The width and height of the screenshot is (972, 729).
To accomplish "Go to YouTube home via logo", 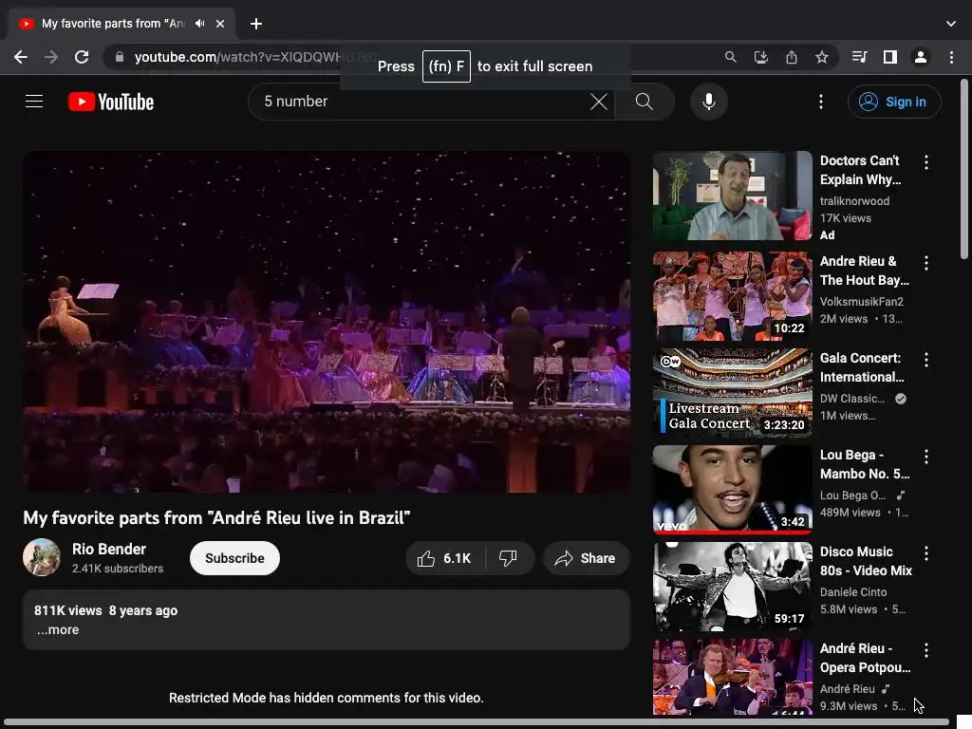I will point(111,102).
